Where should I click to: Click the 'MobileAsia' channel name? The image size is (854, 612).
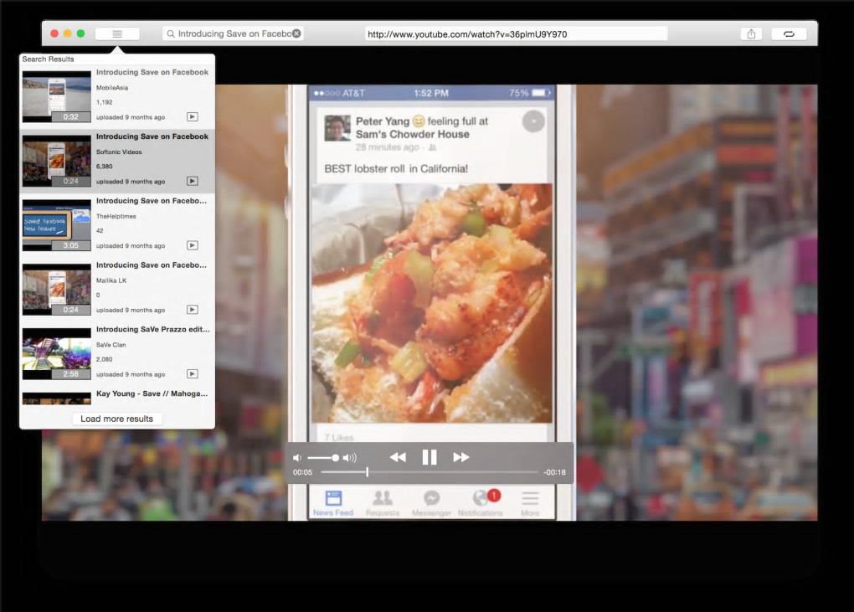coord(112,88)
